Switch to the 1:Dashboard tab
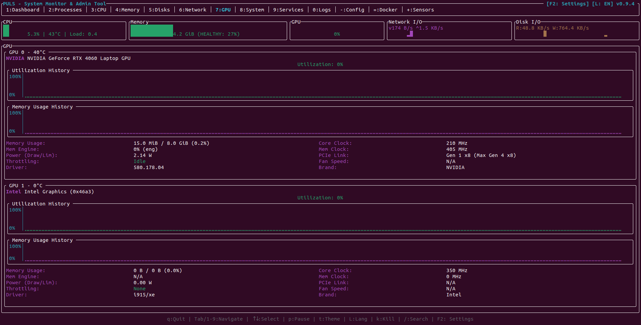 23,10
